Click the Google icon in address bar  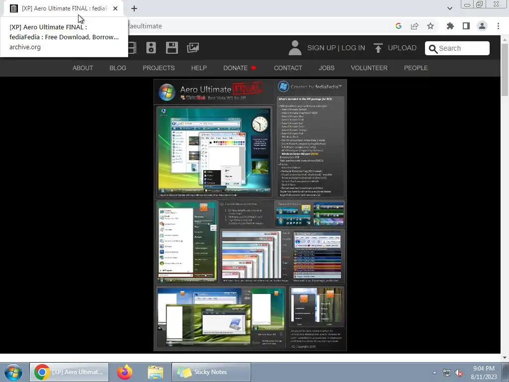coord(399,26)
